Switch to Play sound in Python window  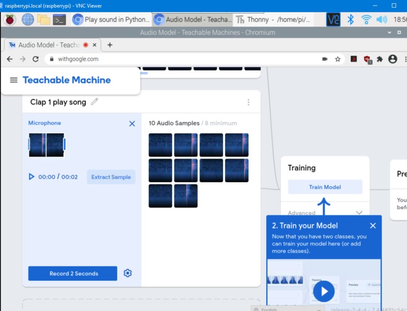pyautogui.click(x=110, y=20)
